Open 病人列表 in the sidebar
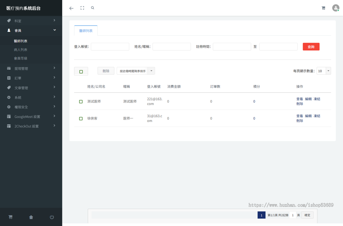 [x=21, y=50]
